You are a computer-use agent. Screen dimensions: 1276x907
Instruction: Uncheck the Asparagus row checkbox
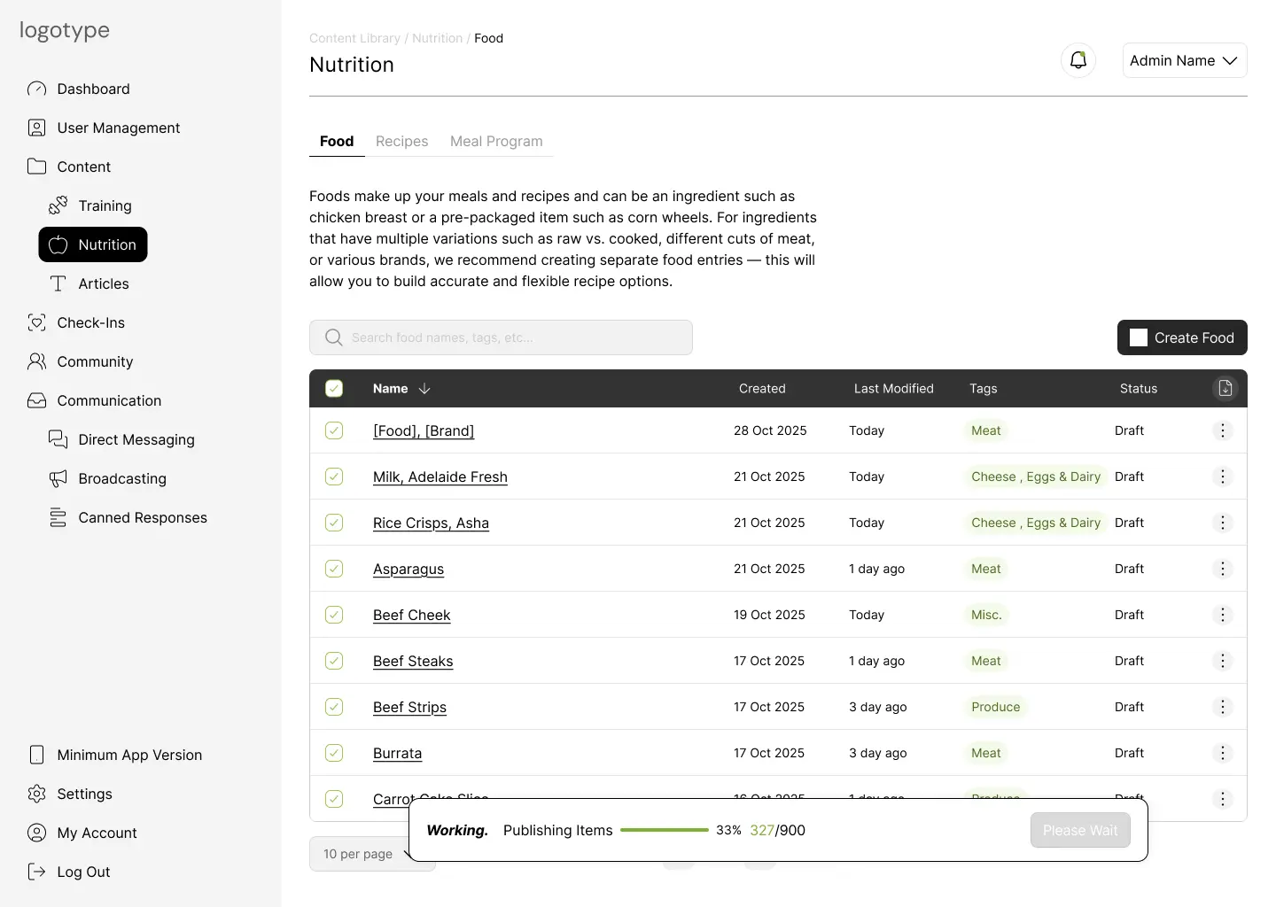click(x=334, y=569)
